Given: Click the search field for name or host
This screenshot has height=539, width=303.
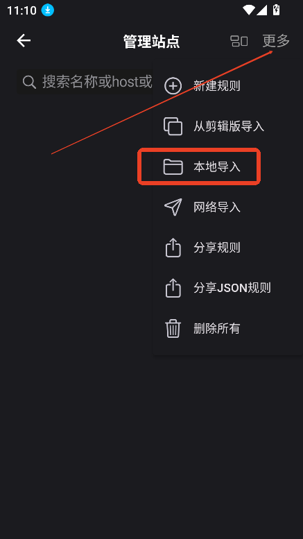Looking at the screenshot, I should coord(85,82).
